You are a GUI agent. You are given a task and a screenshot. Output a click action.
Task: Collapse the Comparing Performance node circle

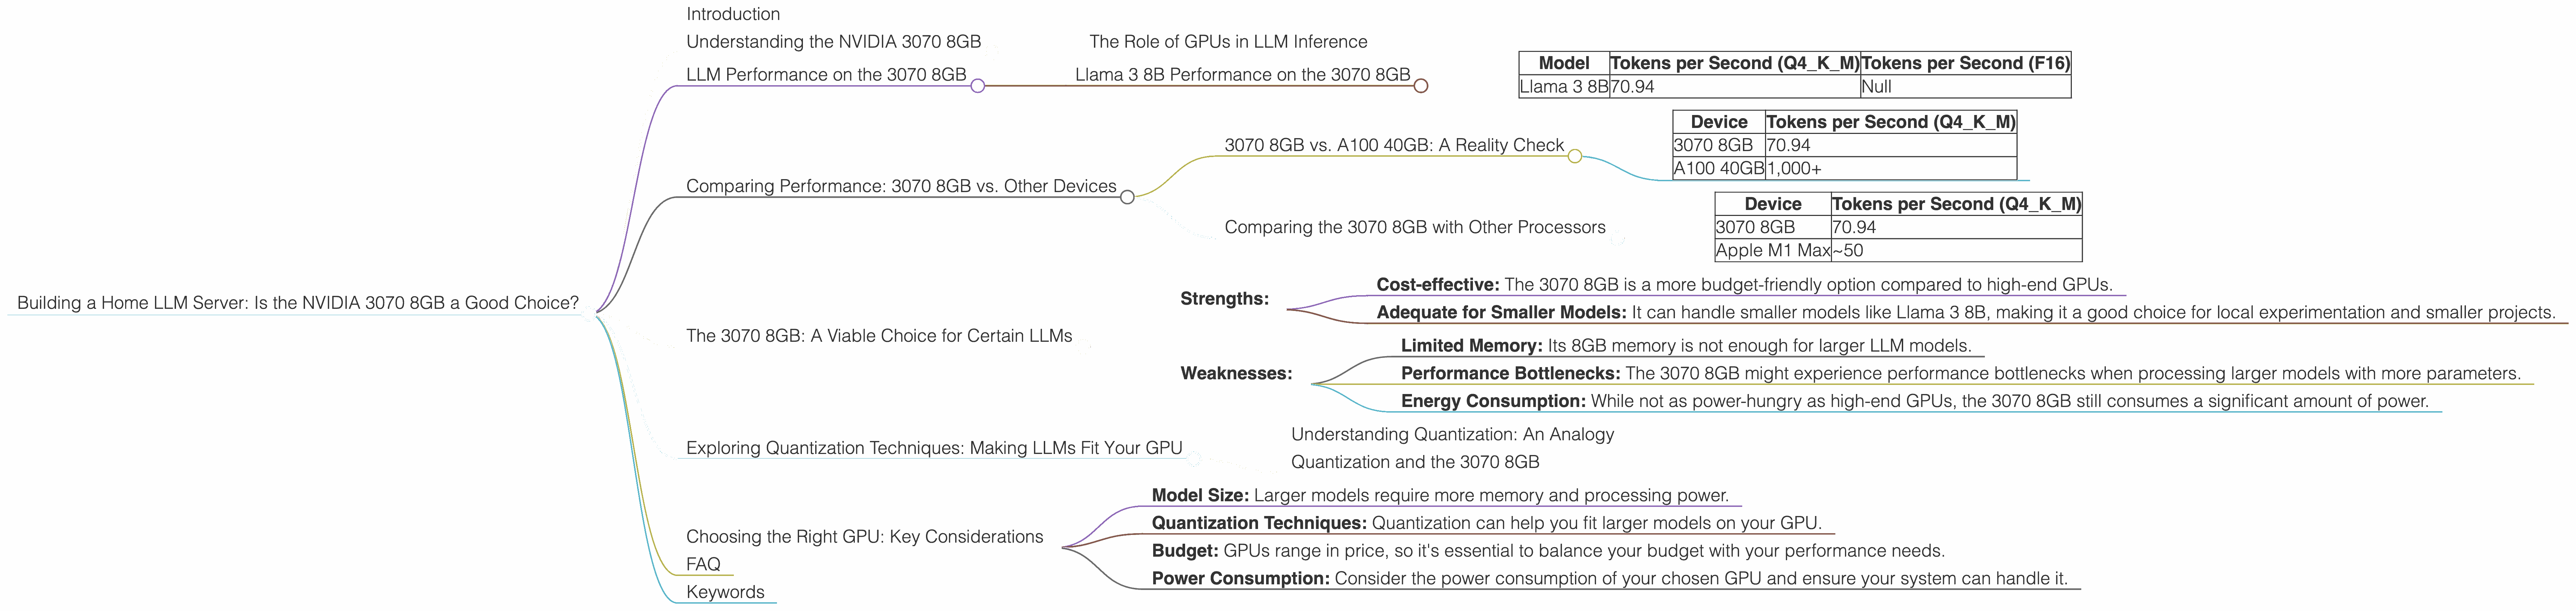pyautogui.click(x=1127, y=197)
